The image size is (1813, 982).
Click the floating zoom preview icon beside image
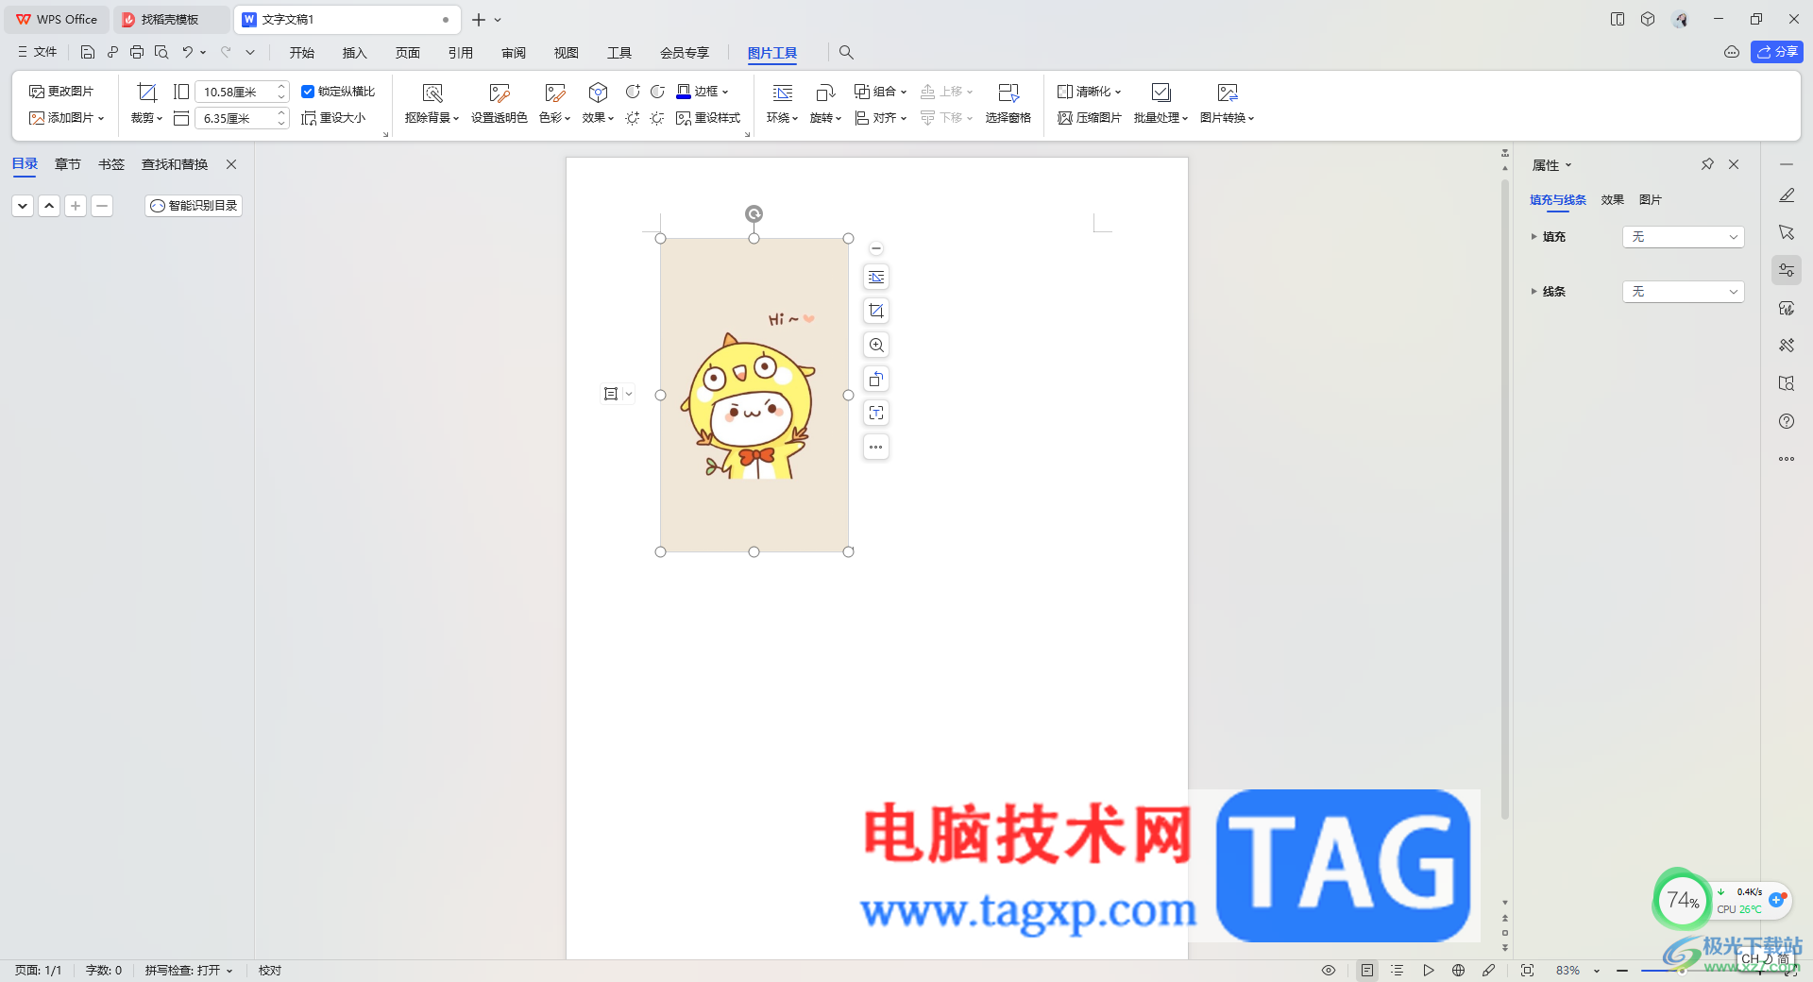pyautogui.click(x=876, y=345)
